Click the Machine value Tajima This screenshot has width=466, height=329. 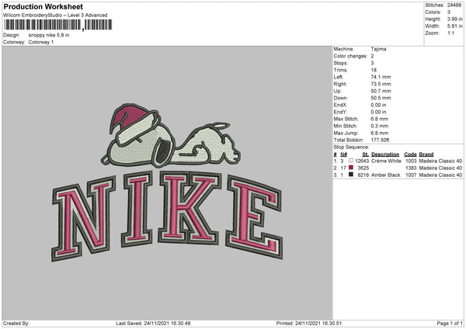tap(378, 49)
